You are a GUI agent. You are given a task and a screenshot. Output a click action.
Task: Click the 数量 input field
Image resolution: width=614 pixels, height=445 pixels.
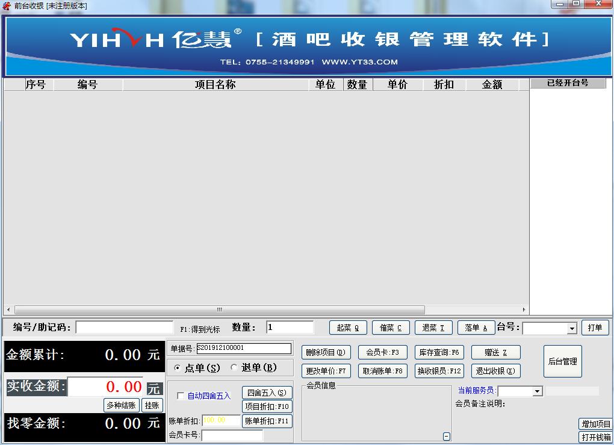pos(290,328)
